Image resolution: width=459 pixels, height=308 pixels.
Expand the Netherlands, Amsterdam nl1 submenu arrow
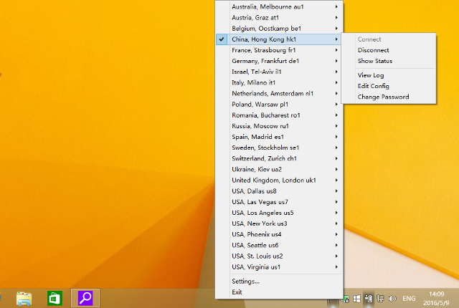point(336,94)
